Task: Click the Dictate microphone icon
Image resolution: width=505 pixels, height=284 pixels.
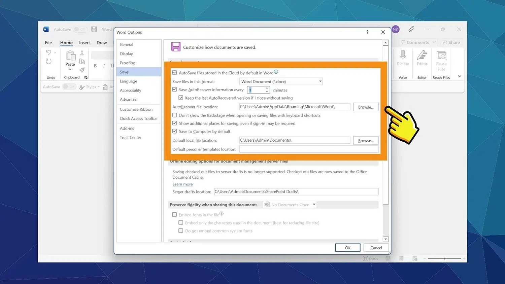Action: [403, 55]
